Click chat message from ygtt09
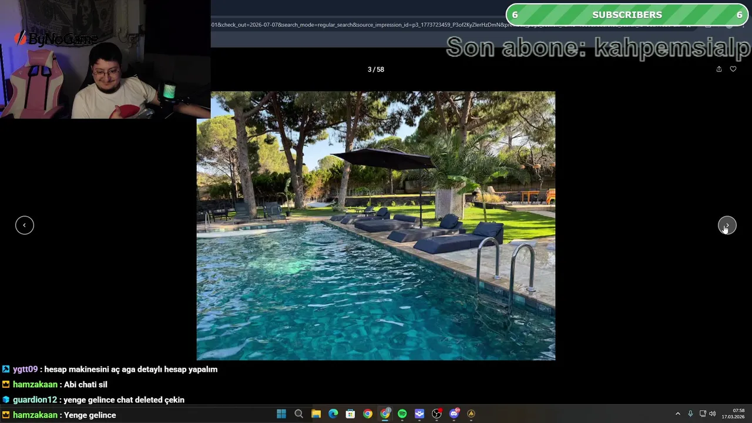Screen dimensions: 752x423 click(110, 370)
